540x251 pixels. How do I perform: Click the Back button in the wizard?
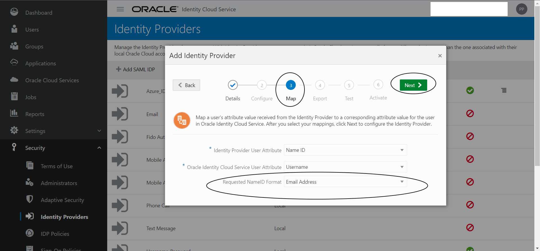tap(186, 85)
